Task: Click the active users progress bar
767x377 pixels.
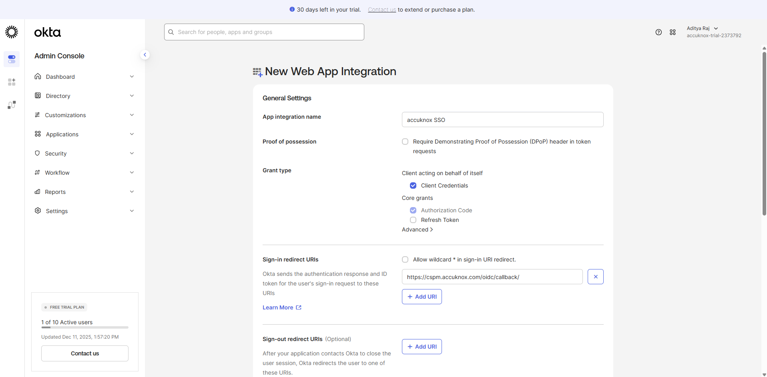Action: (84, 327)
